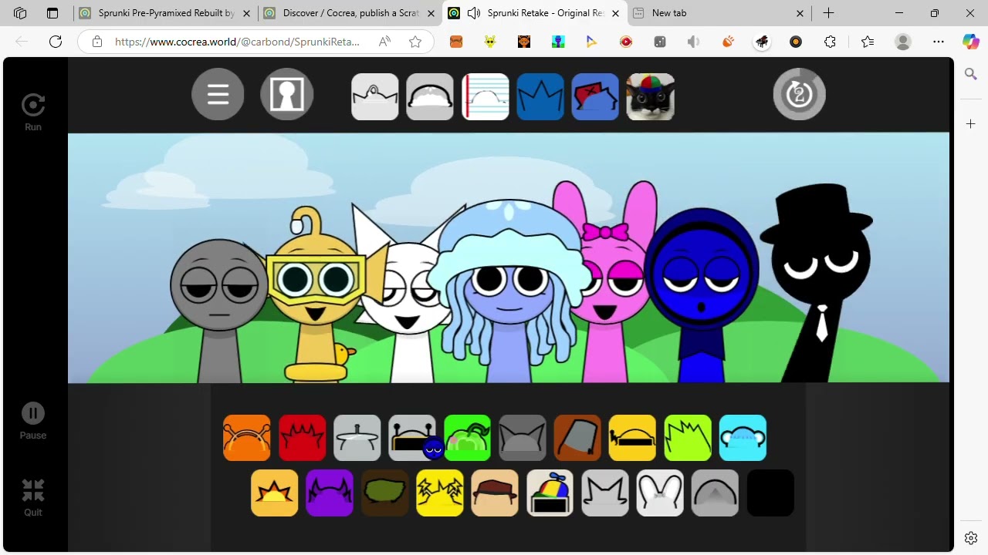Select the red box on blue bonus icon
Image resolution: width=988 pixels, height=555 pixels.
click(595, 97)
